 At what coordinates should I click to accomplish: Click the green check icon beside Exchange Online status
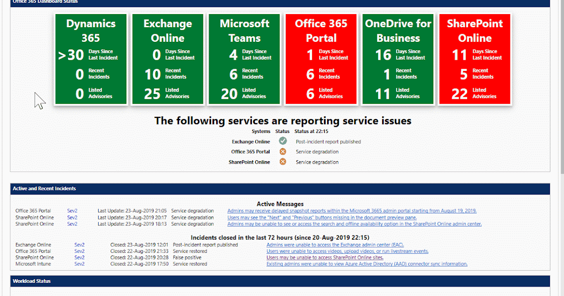(x=282, y=141)
